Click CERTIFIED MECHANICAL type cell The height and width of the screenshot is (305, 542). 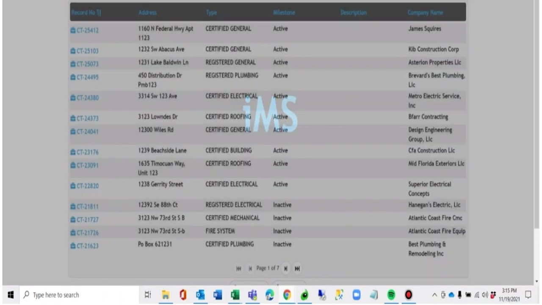point(232,218)
